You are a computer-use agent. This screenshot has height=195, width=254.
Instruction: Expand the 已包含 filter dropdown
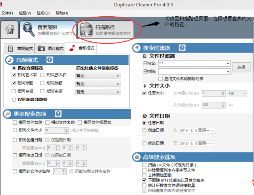[x=228, y=64]
